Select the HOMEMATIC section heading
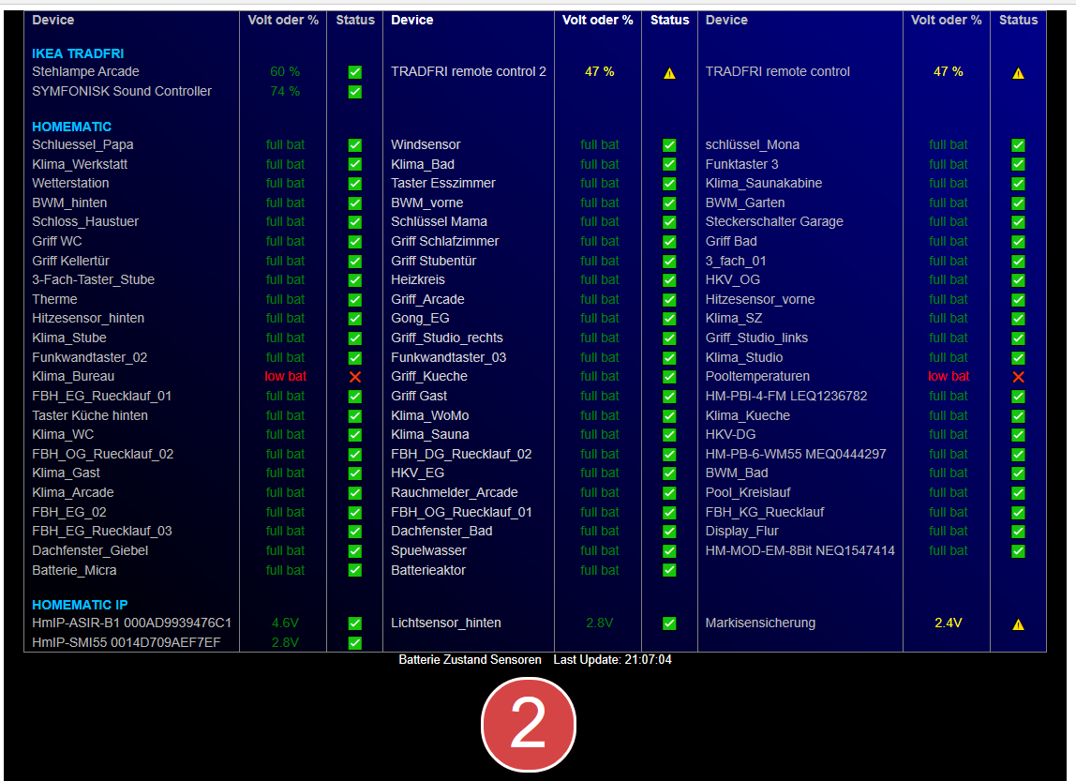 71,127
